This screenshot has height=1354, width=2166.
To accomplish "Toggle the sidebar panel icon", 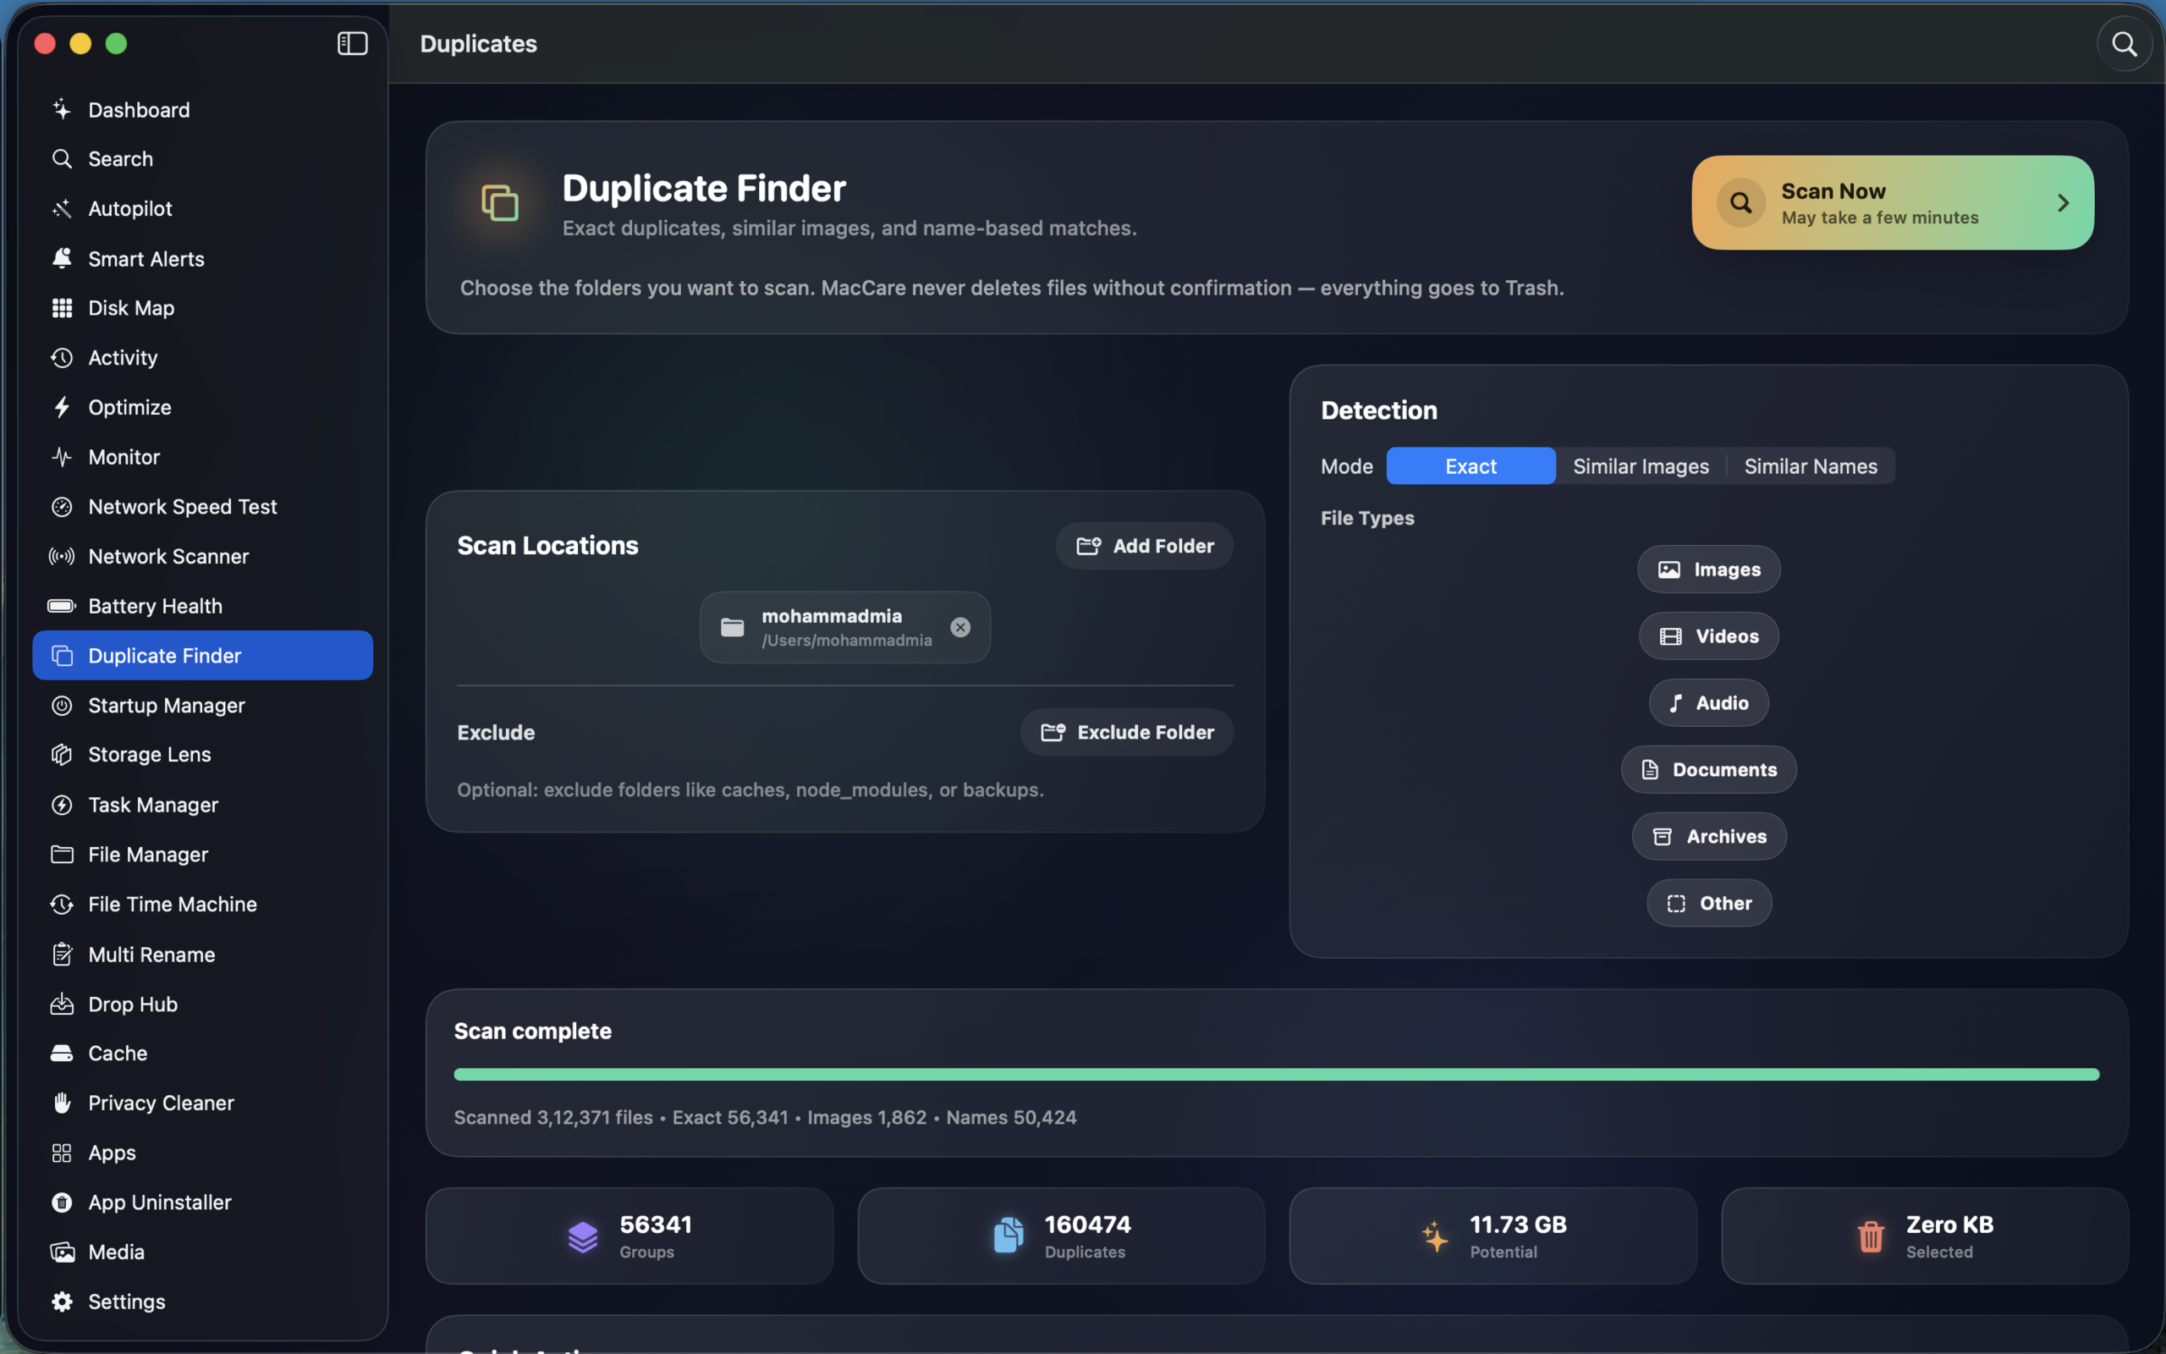I will click(x=352, y=43).
